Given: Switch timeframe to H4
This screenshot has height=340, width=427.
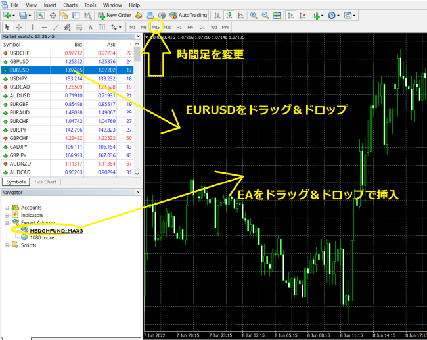Looking at the screenshot, I should point(191,27).
